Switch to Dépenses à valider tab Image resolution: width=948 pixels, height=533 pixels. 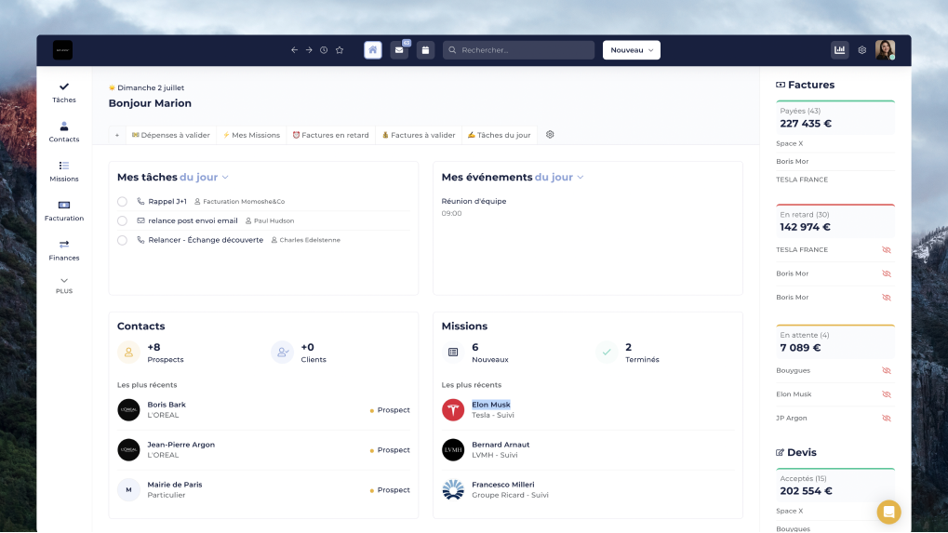(x=171, y=136)
